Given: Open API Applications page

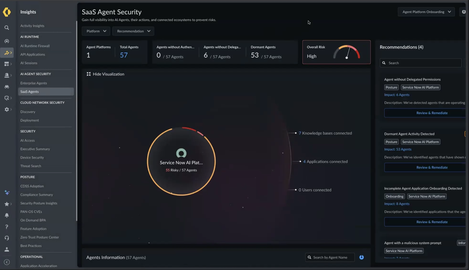Looking at the screenshot, I should [x=33, y=55].
